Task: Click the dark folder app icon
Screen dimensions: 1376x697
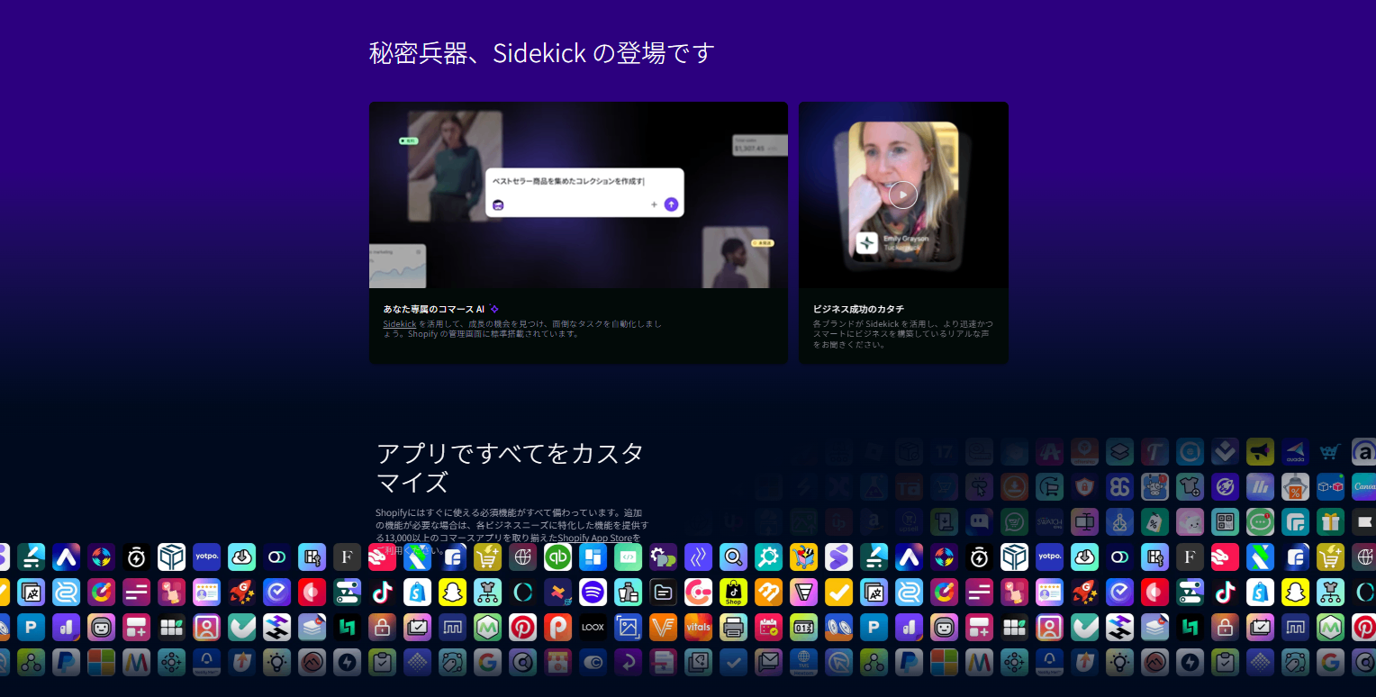Action: pyautogui.click(x=664, y=592)
